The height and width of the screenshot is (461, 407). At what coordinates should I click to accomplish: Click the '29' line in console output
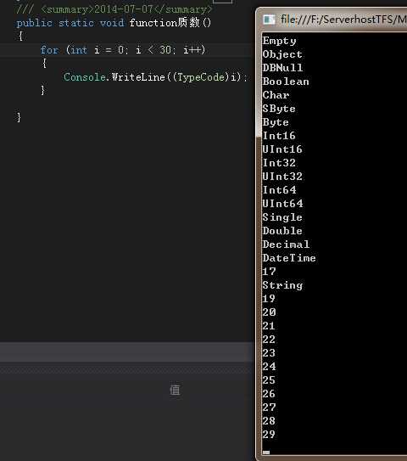pyautogui.click(x=269, y=434)
